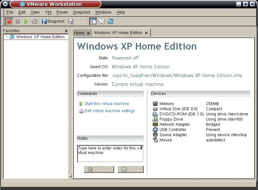Click the Devices section header

coord(200,94)
